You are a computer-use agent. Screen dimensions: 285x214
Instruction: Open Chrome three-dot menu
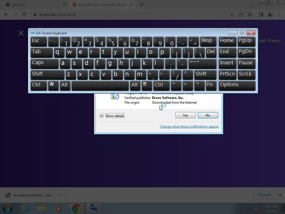point(279,14)
